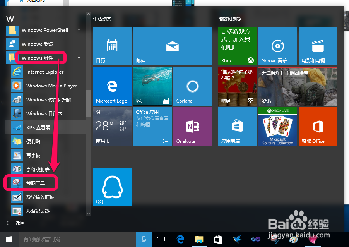The height and width of the screenshot is (247, 349).
Task: Open Task View in the taskbar
Action: click(x=161, y=239)
